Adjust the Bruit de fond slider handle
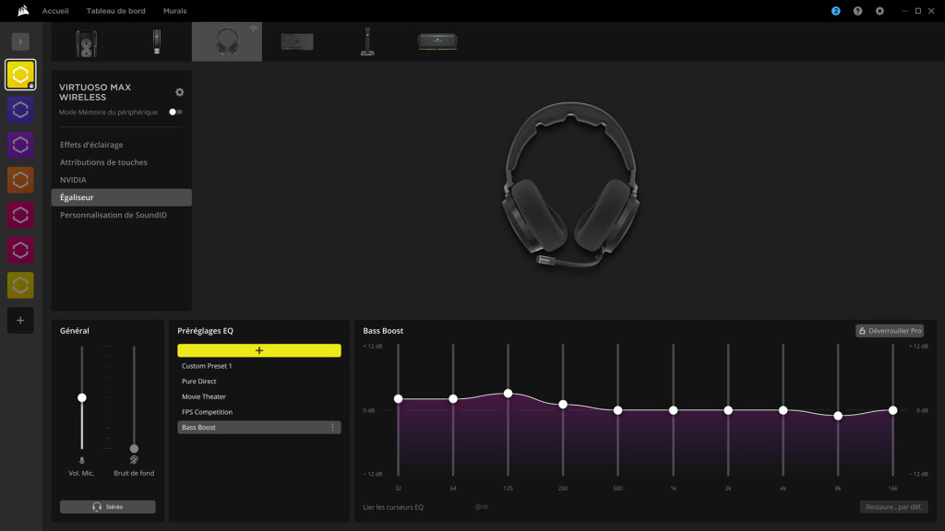 (x=135, y=449)
